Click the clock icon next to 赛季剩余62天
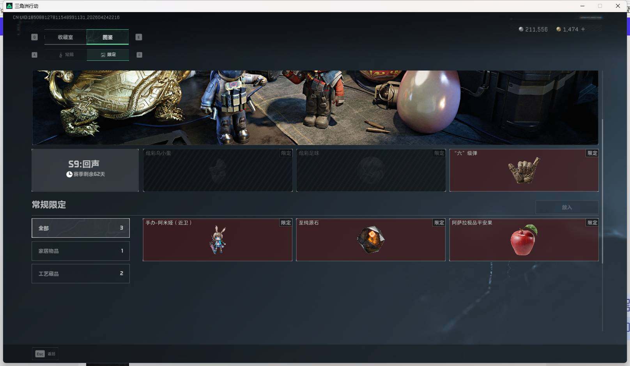Image resolution: width=630 pixels, height=366 pixels. [69, 174]
